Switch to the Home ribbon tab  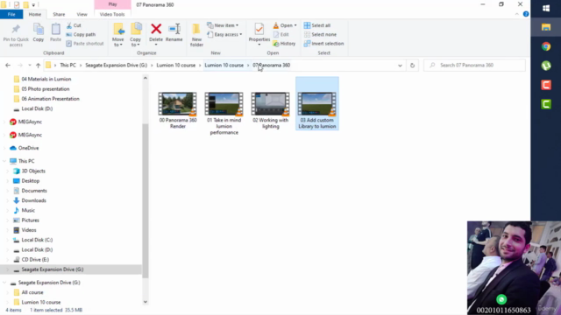click(x=35, y=14)
